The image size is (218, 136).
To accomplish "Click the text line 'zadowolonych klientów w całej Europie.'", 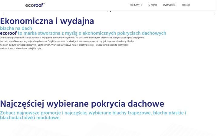I will 21,49.
